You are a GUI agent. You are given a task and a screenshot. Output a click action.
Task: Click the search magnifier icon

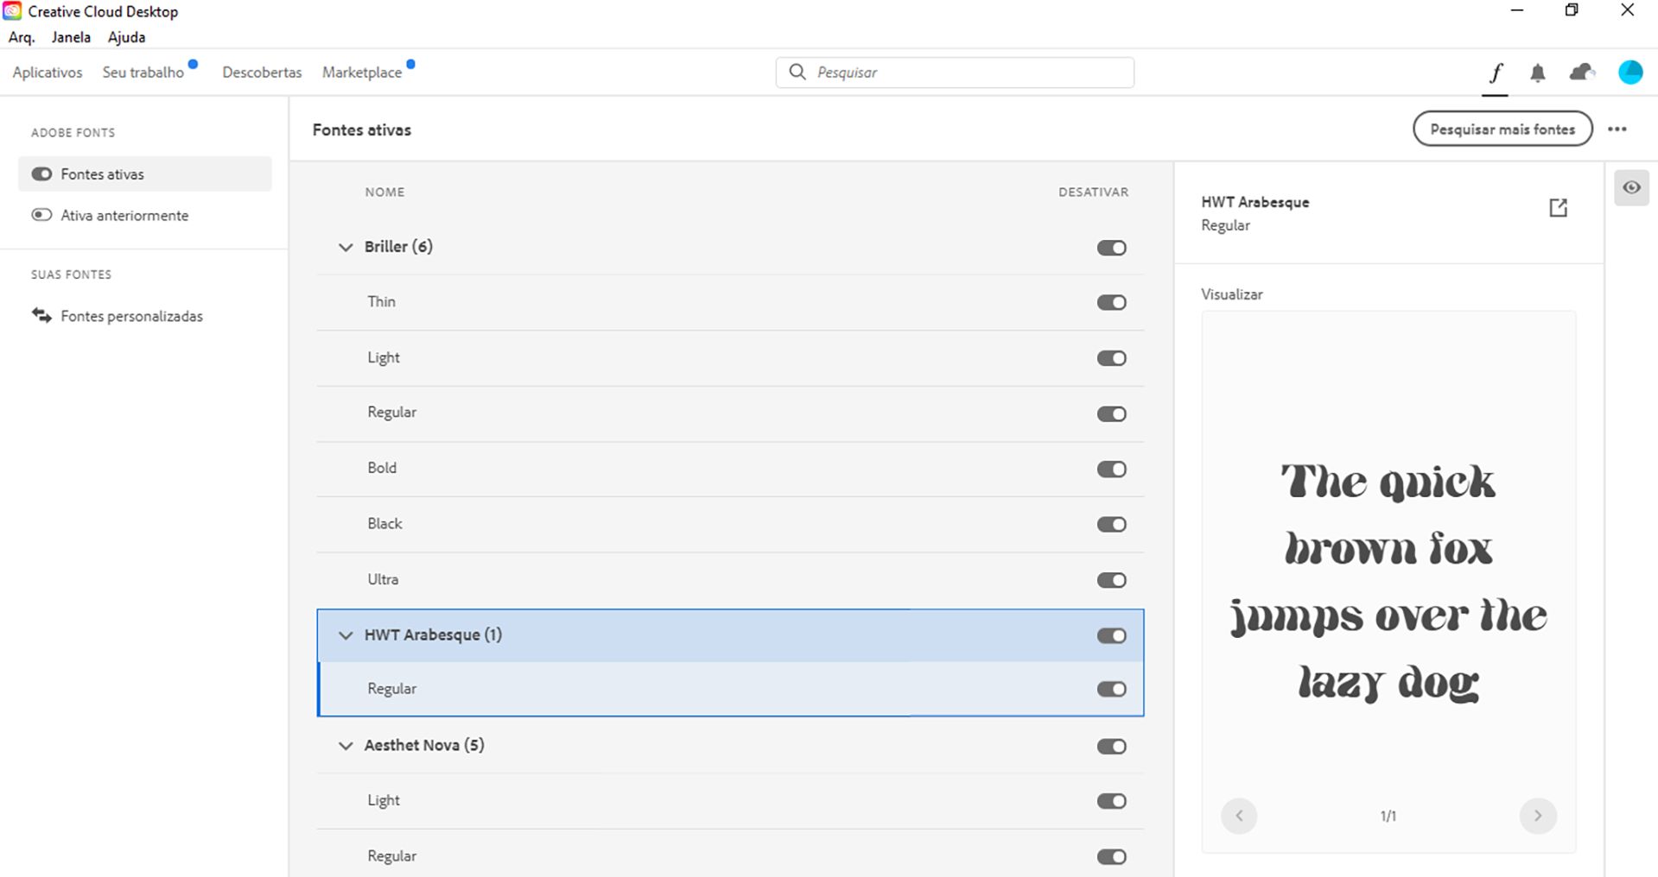(x=797, y=72)
